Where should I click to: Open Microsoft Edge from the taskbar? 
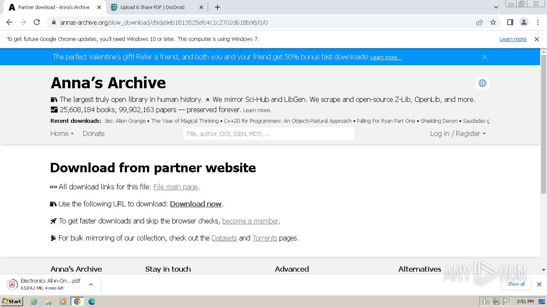coord(92,301)
